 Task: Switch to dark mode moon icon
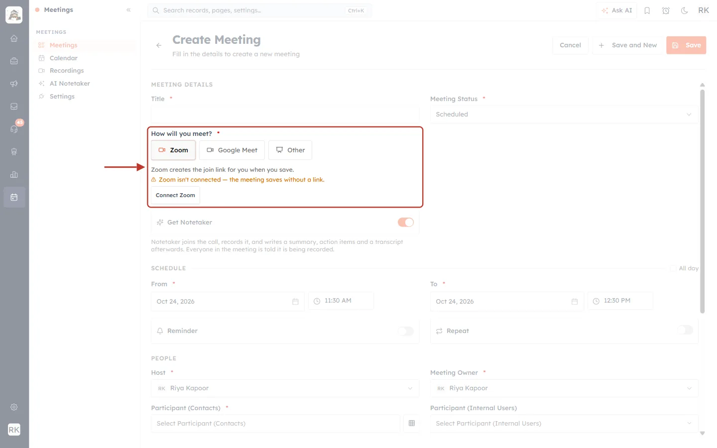684,10
